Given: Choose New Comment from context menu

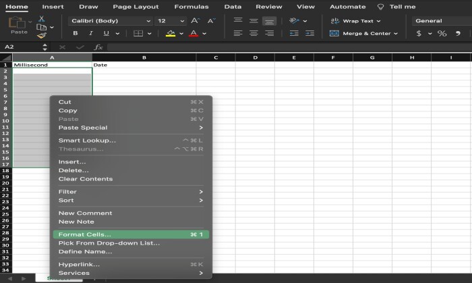Looking at the screenshot, I should (131, 213).
